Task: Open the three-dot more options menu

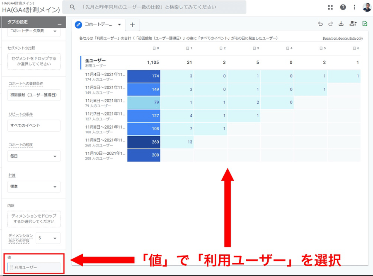Action: click(354, 7)
